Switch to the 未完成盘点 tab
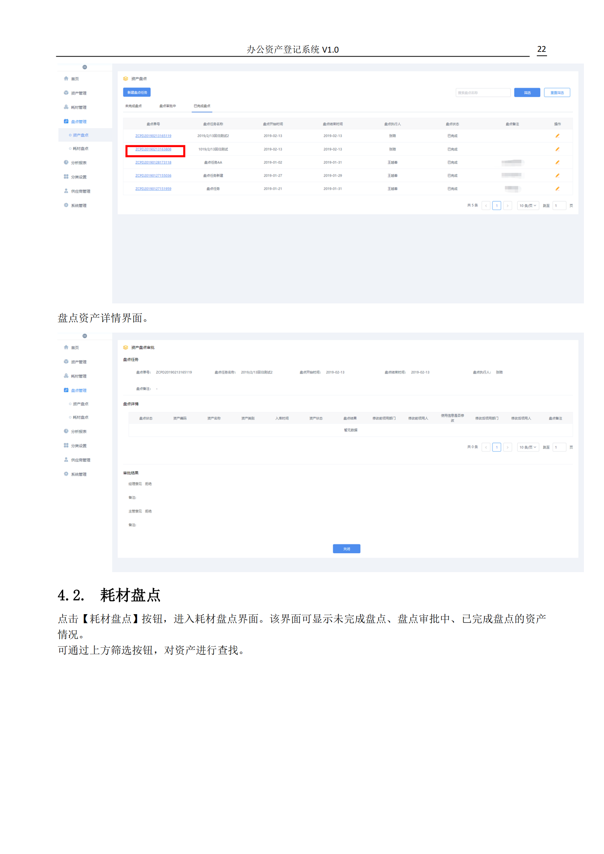The height and width of the screenshot is (854, 604). 133,106
